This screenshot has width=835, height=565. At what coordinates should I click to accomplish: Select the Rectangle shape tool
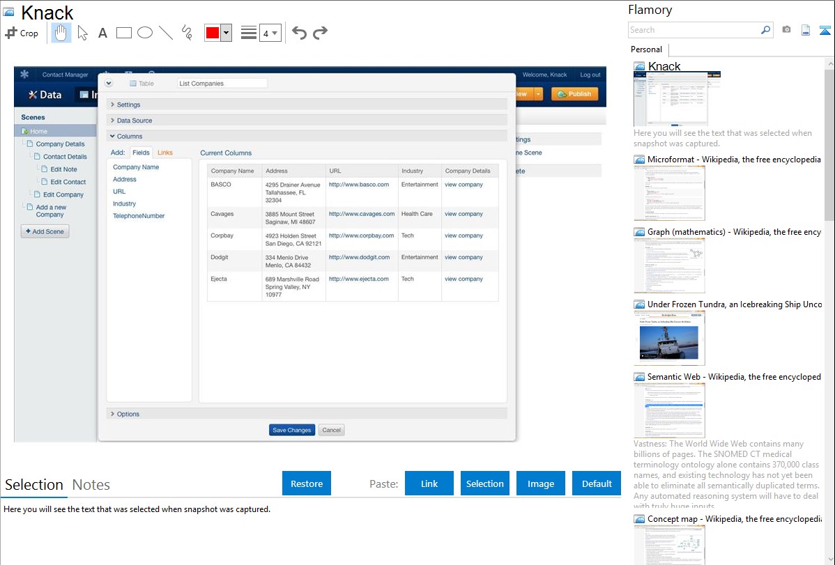(123, 33)
